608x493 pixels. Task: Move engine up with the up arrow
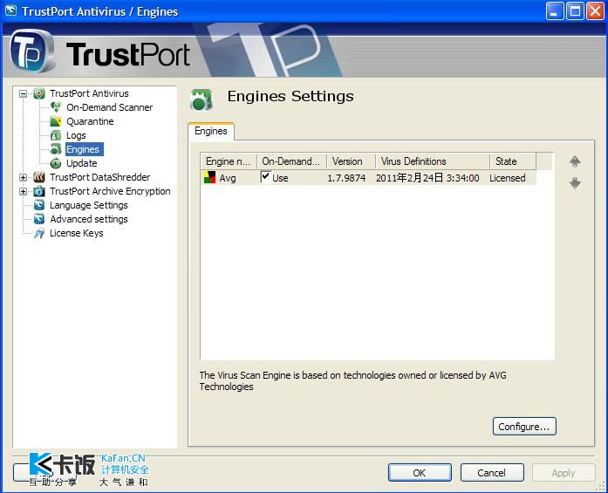(x=575, y=161)
